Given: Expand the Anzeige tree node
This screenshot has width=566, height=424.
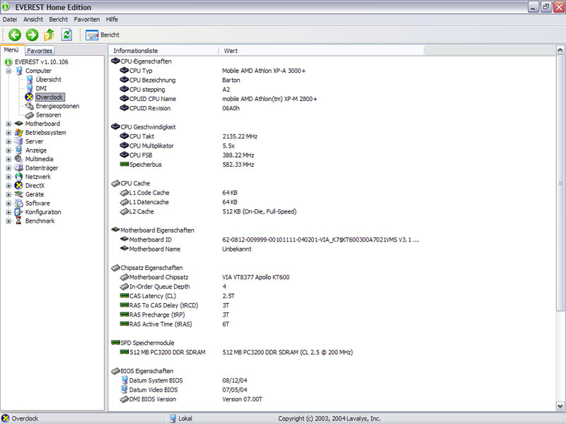Looking at the screenshot, I should [x=8, y=151].
